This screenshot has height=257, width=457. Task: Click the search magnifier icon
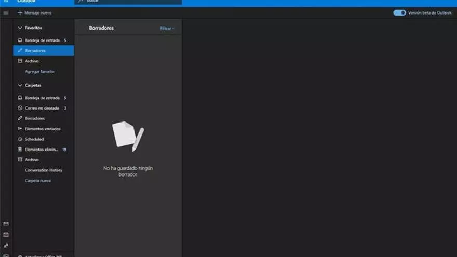pyautogui.click(x=80, y=2)
